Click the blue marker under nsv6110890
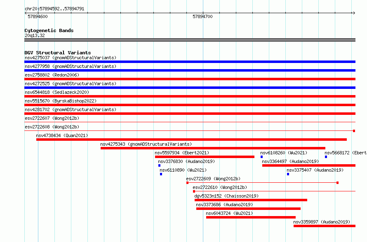 [161, 174]
